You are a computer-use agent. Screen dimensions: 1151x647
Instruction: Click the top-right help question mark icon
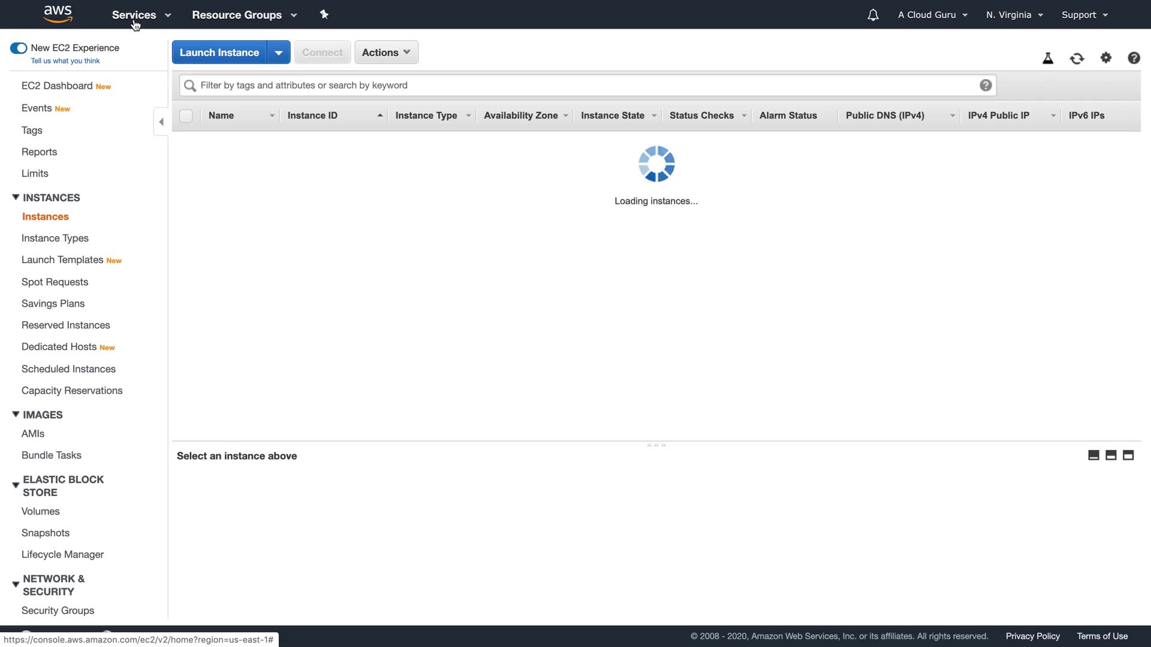[x=1134, y=58]
